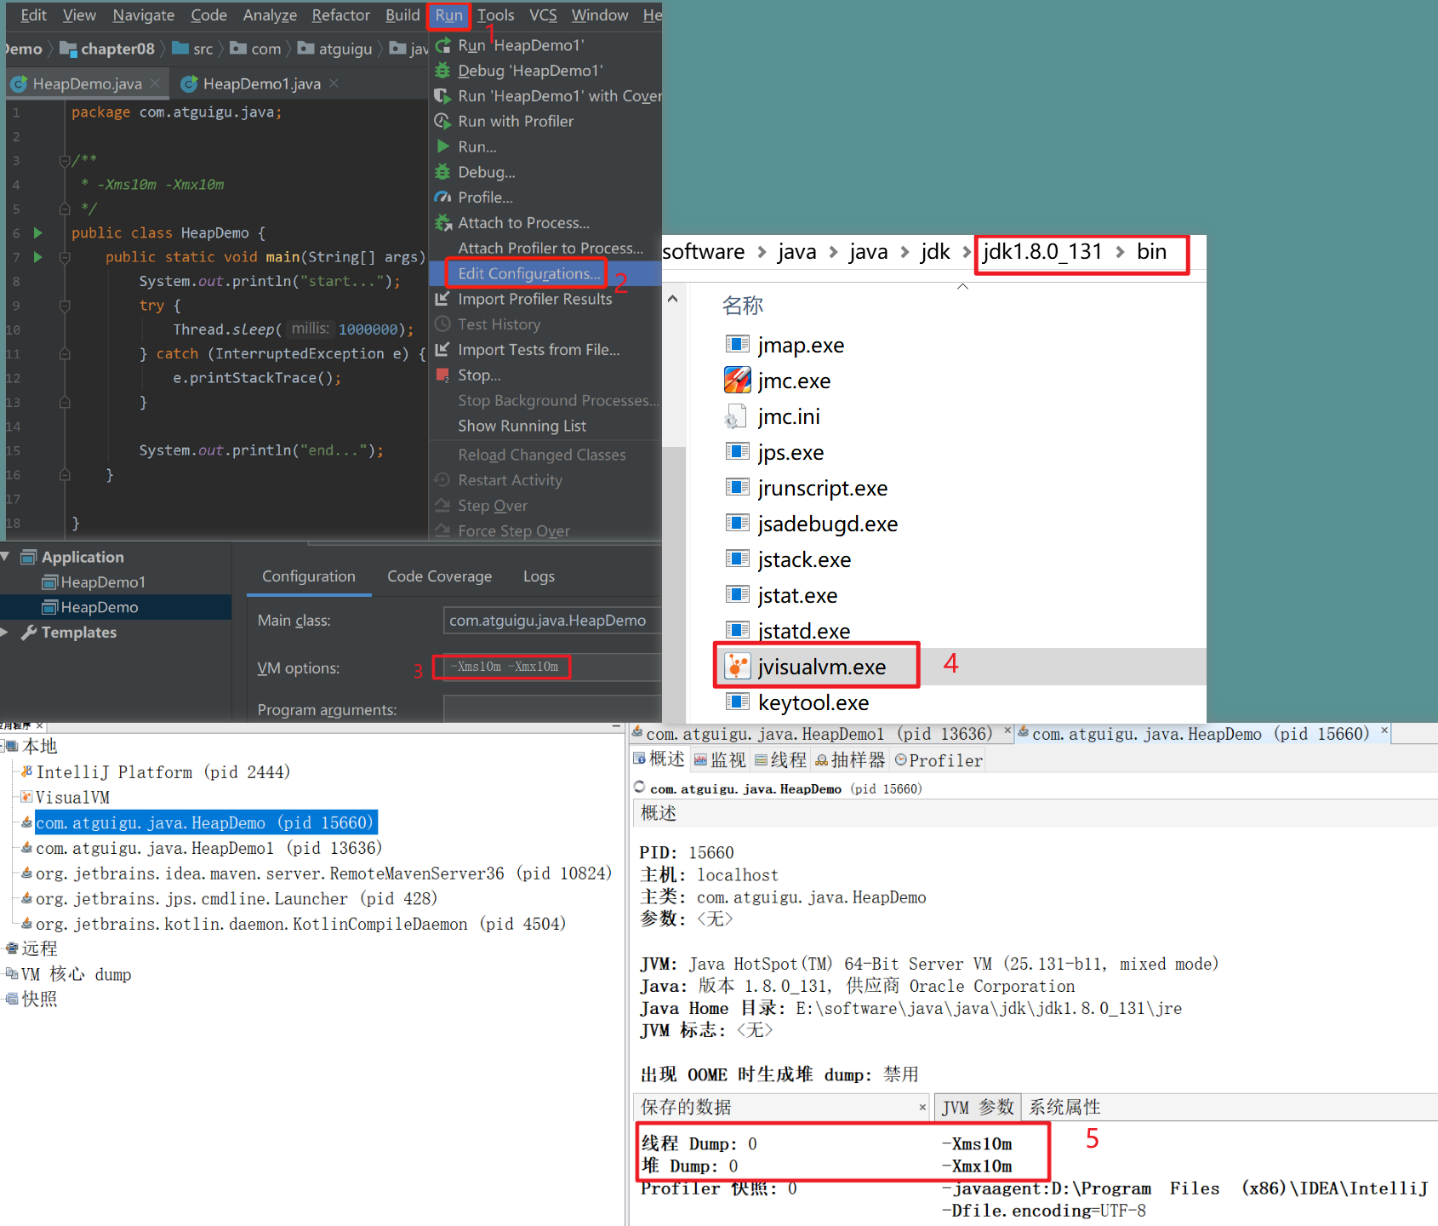This screenshot has height=1226, width=1438.
Task: Click the chevron after jdk in Explorer path
Action: [967, 252]
